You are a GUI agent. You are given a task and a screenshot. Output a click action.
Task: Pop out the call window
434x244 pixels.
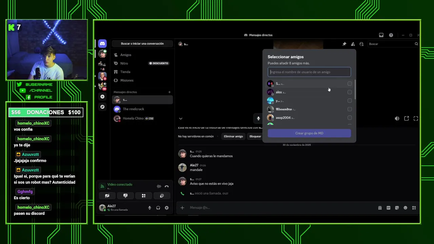407,119
